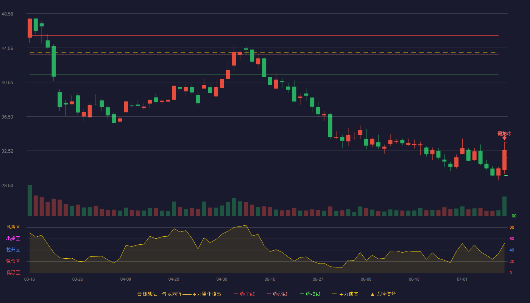Image resolution: width=530 pixels, height=303 pixels.
Task: Select the 06-08 date axis label
Action: point(366,279)
